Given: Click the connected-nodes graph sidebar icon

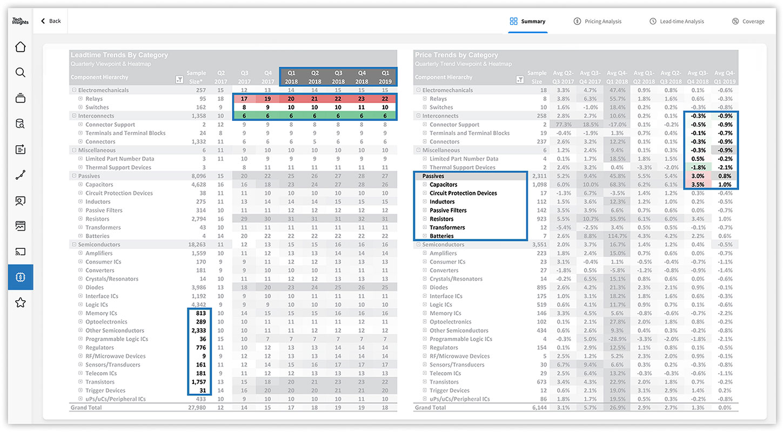Looking at the screenshot, I should coord(21,175).
